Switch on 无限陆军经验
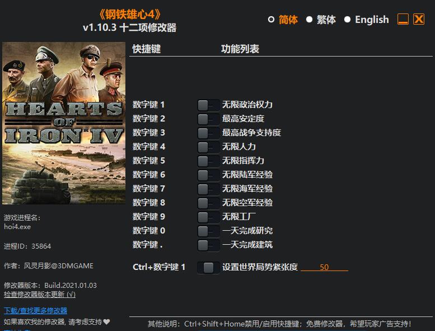This screenshot has height=331, width=435. pyautogui.click(x=208, y=175)
